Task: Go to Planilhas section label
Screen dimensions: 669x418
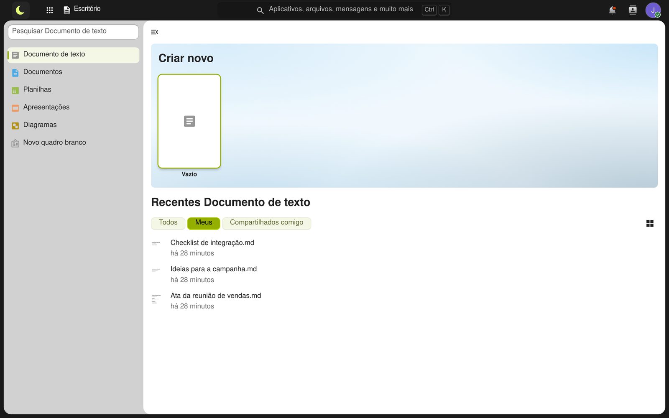Action: pyautogui.click(x=37, y=89)
